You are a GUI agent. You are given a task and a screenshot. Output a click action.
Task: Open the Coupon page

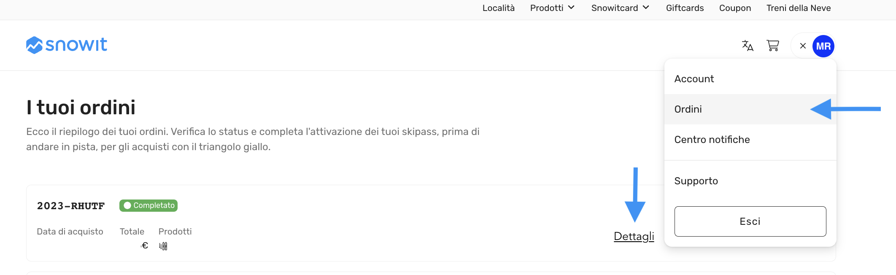[x=735, y=8]
